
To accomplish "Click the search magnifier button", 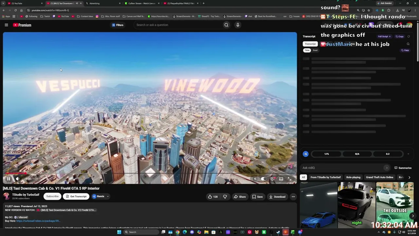I will coord(226,25).
